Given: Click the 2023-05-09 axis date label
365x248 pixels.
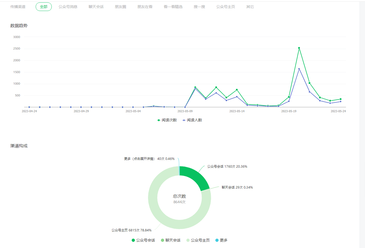Looking at the screenshot, I should (185, 111).
